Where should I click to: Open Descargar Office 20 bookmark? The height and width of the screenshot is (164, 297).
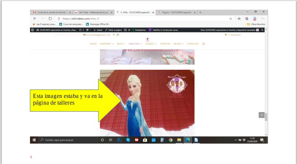[98, 24]
